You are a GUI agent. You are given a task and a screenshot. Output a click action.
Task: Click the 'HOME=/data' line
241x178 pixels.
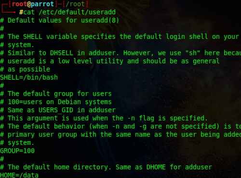pos(19,175)
